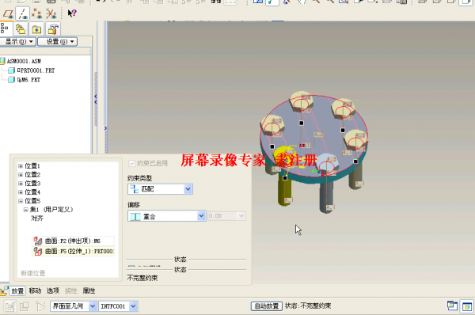Toggle datum plane display icon
Image resolution: width=475 pixels, height=315 pixels.
8,13
